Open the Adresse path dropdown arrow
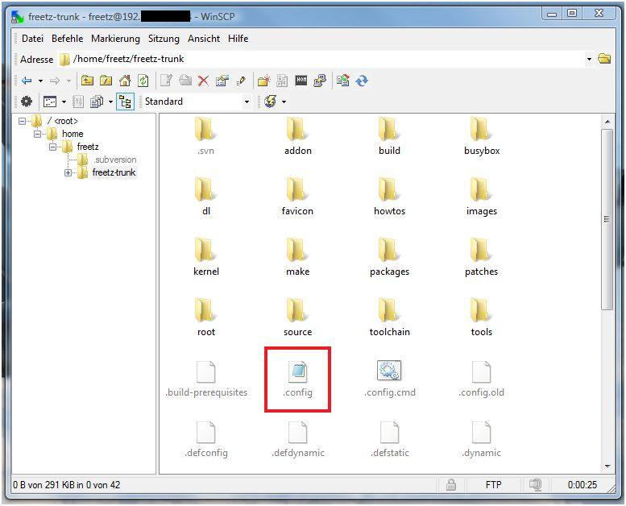The width and height of the screenshot is (626, 506). 589,59
